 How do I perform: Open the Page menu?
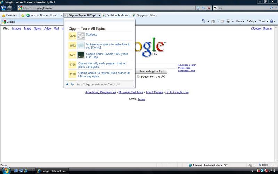coord(240,21)
